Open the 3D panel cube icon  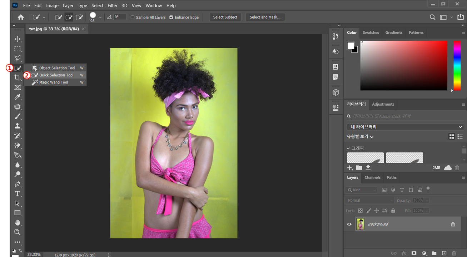[x=336, y=92]
